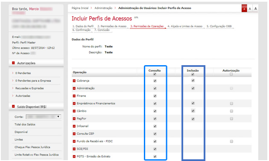Expand the PagFor row plus icon
Image resolution: width=269 pixels, height=161 pixels.
click(74, 118)
